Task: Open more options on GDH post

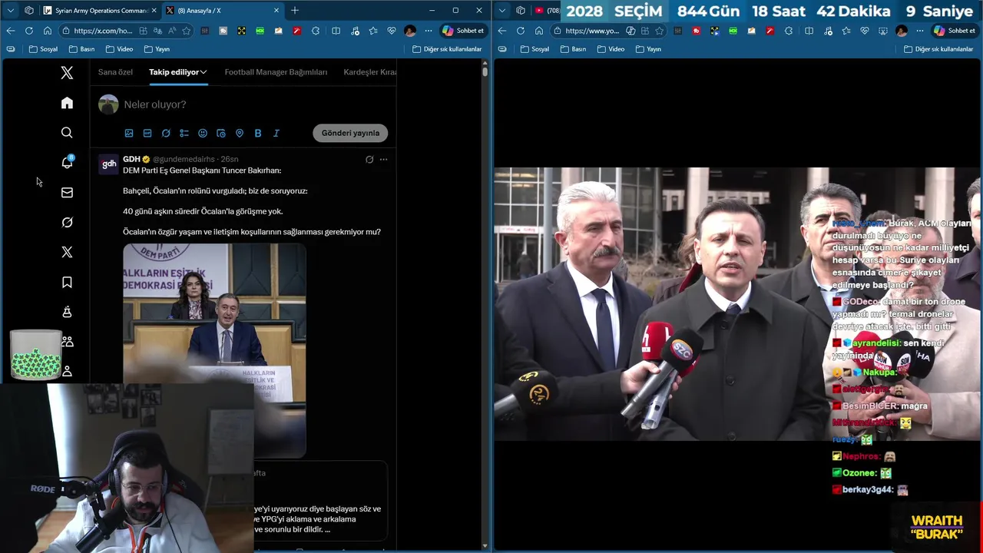Action: (x=383, y=160)
